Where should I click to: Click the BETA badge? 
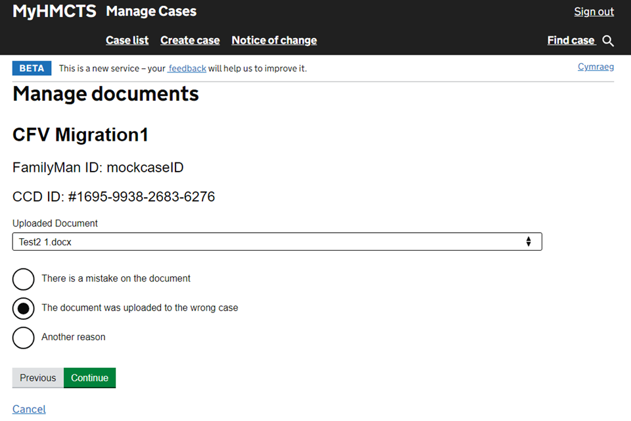click(x=32, y=68)
